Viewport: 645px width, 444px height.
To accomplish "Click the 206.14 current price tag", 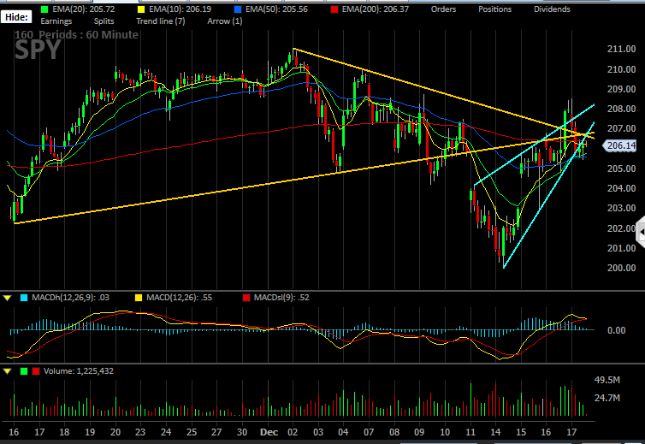I will point(620,145).
